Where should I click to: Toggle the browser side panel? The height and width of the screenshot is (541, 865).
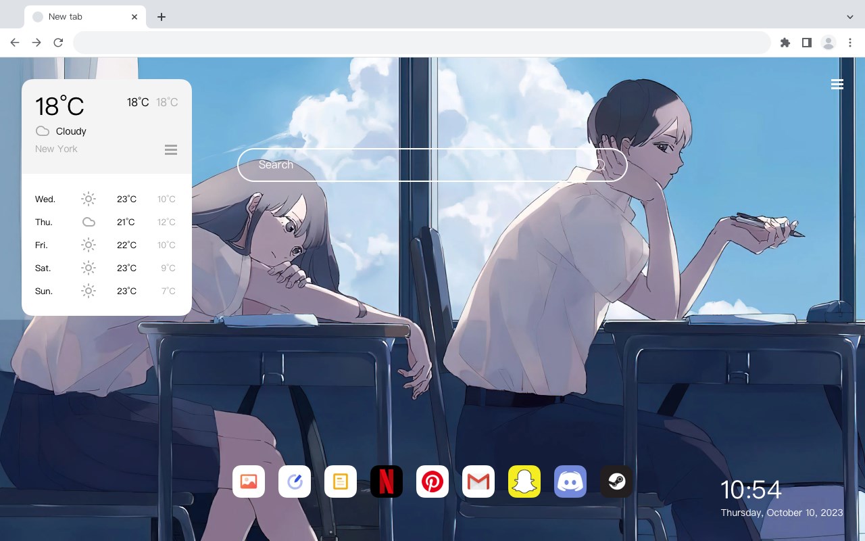click(807, 43)
